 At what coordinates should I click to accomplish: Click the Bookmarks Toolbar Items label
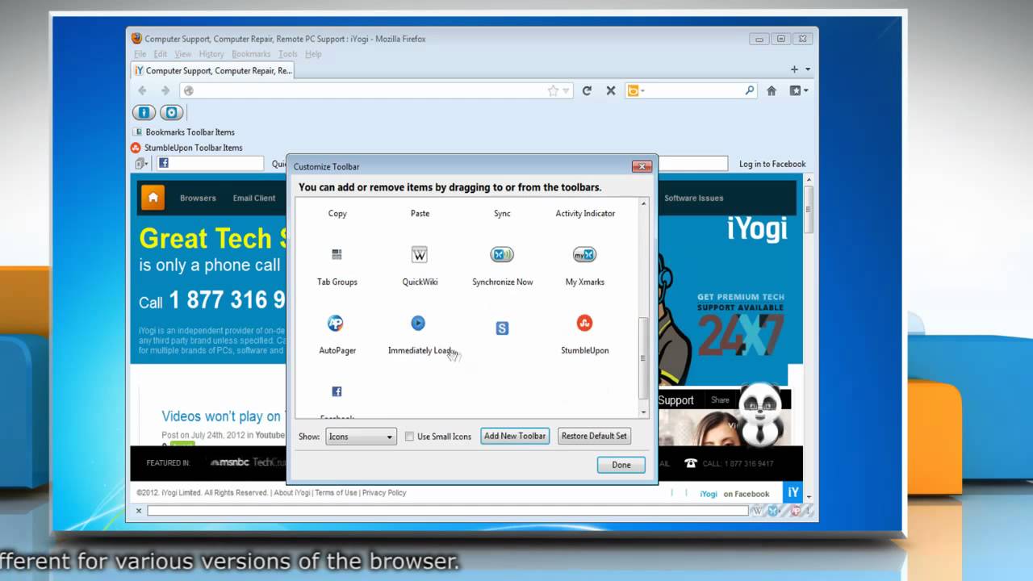tap(190, 132)
